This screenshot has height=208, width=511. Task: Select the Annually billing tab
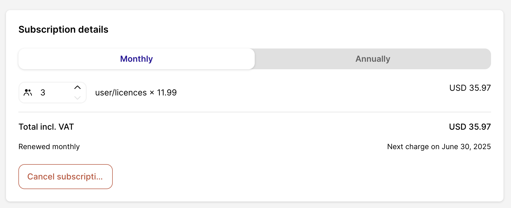[x=373, y=59]
